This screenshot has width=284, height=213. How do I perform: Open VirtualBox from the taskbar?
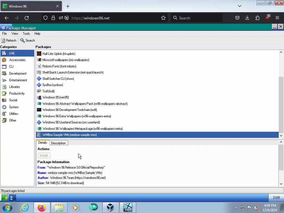[x=110, y=207]
